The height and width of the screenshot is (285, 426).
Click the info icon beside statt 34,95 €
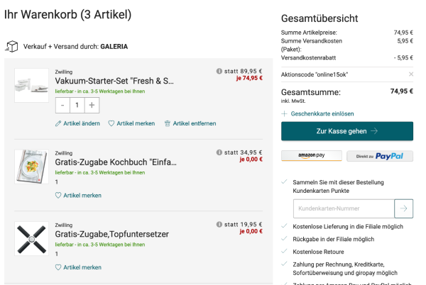[219, 152]
